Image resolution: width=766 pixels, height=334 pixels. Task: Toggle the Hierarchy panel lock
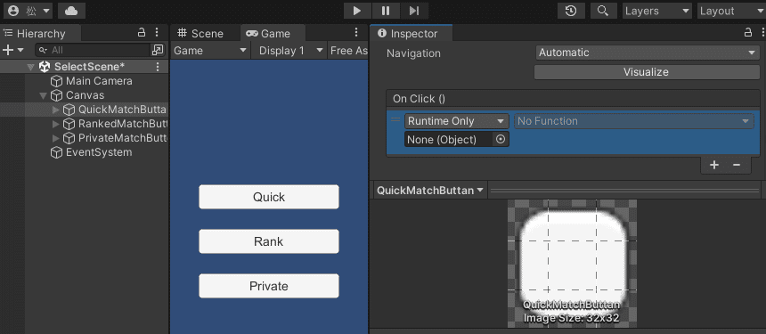tap(142, 33)
